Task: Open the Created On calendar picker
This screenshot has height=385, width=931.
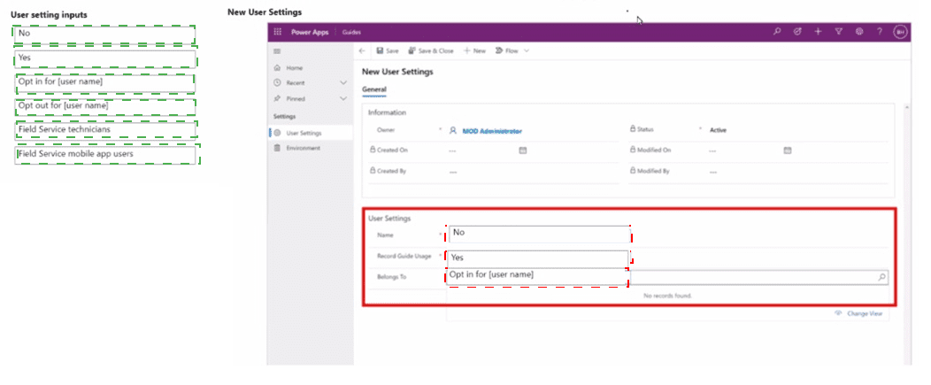Action: pyautogui.click(x=523, y=150)
